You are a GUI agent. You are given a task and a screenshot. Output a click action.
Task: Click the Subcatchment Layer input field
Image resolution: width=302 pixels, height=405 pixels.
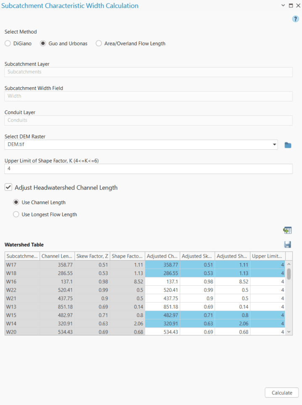point(148,72)
